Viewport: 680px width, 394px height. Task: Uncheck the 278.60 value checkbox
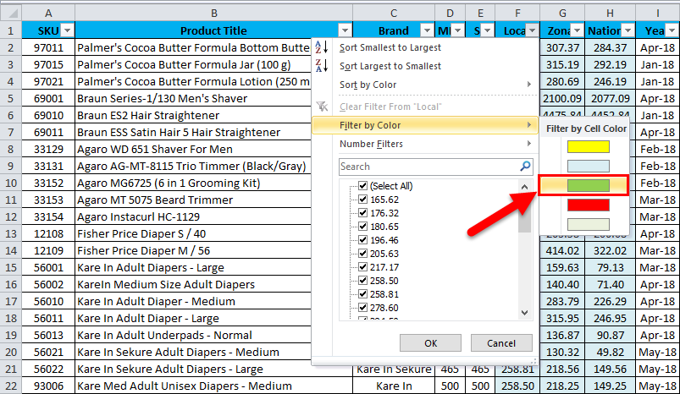point(363,308)
